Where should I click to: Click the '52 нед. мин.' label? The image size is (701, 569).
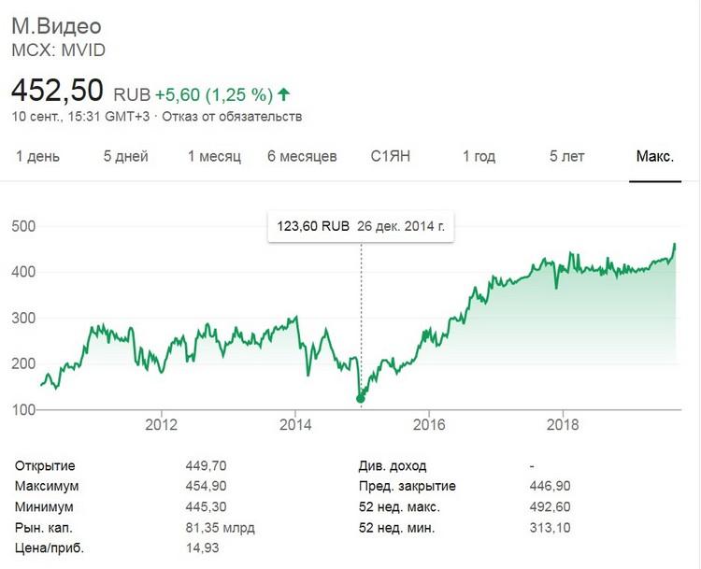(x=396, y=528)
